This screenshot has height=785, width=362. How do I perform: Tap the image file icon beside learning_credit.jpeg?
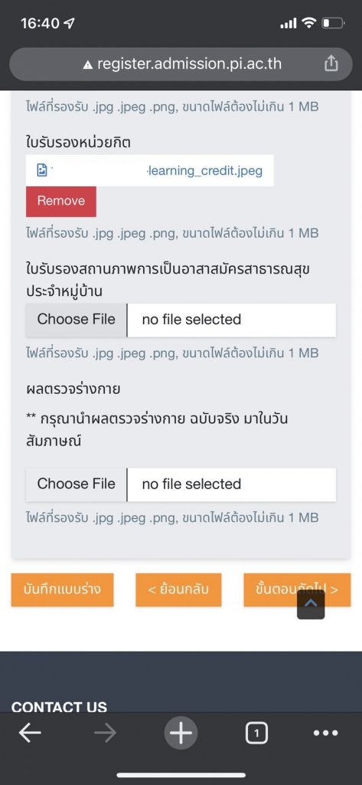click(43, 171)
